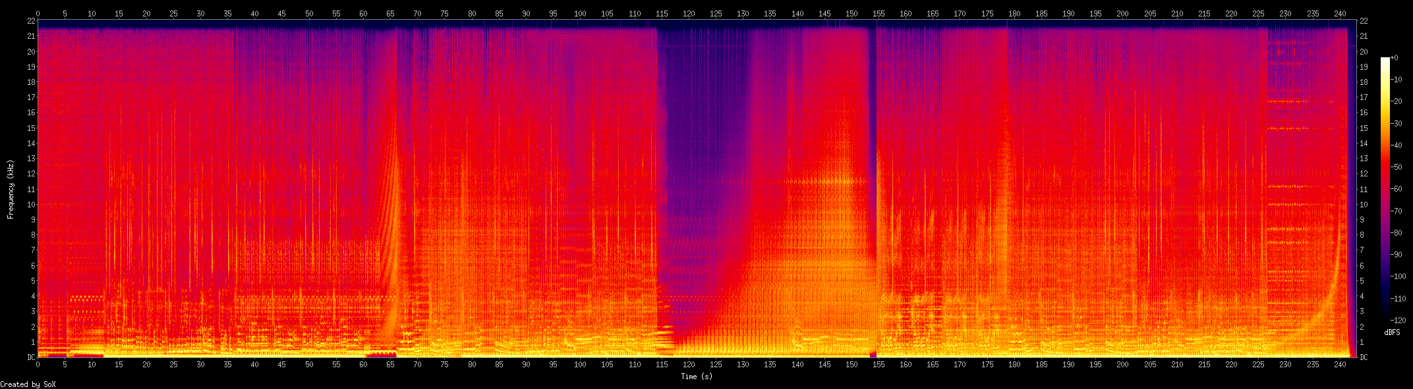Select the "-70" value on the dBFS scale
Screen dimensions: 1413x389
coord(1396,211)
